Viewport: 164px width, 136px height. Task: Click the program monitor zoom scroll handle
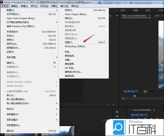pos(123,99)
